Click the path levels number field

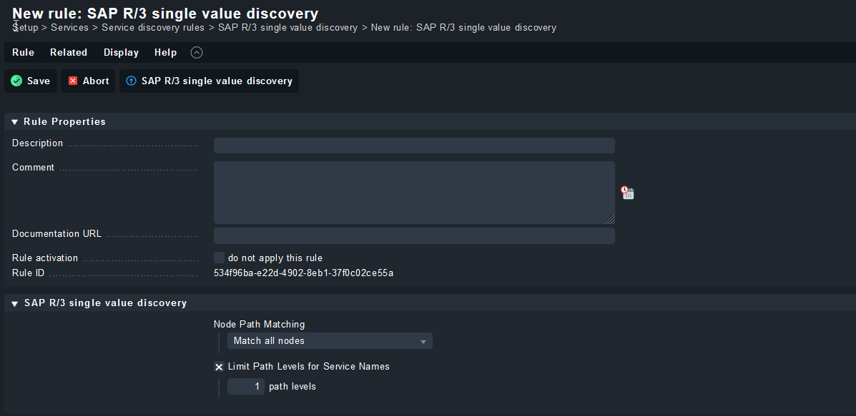pyautogui.click(x=245, y=387)
